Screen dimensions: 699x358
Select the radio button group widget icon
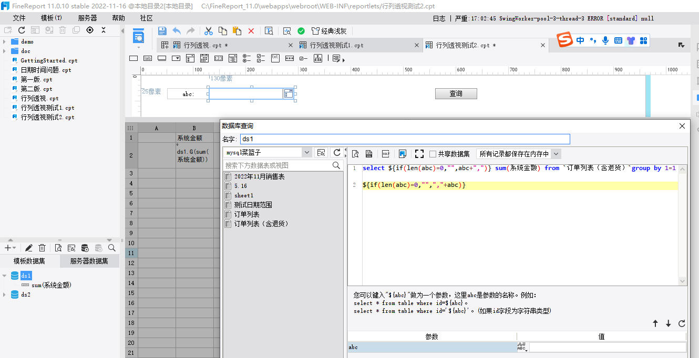click(x=247, y=58)
